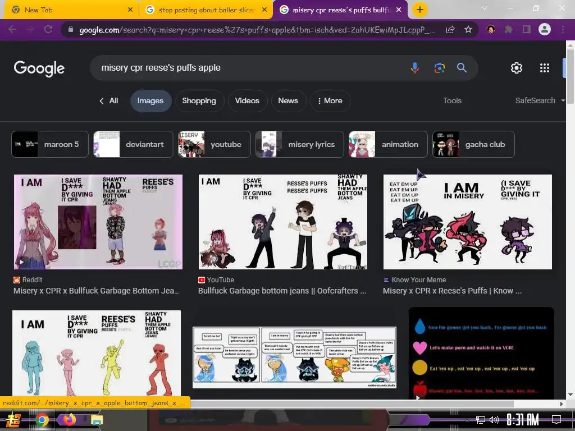Refine search with deviantart chip

point(133,144)
